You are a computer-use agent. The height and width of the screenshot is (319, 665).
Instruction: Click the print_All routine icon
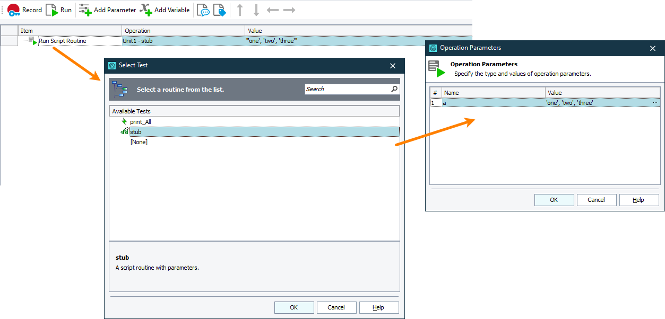tap(124, 122)
